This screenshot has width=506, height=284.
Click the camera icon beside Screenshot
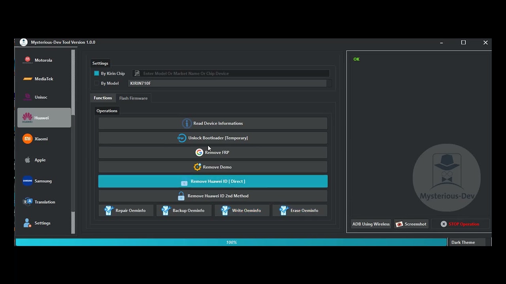coord(399,224)
